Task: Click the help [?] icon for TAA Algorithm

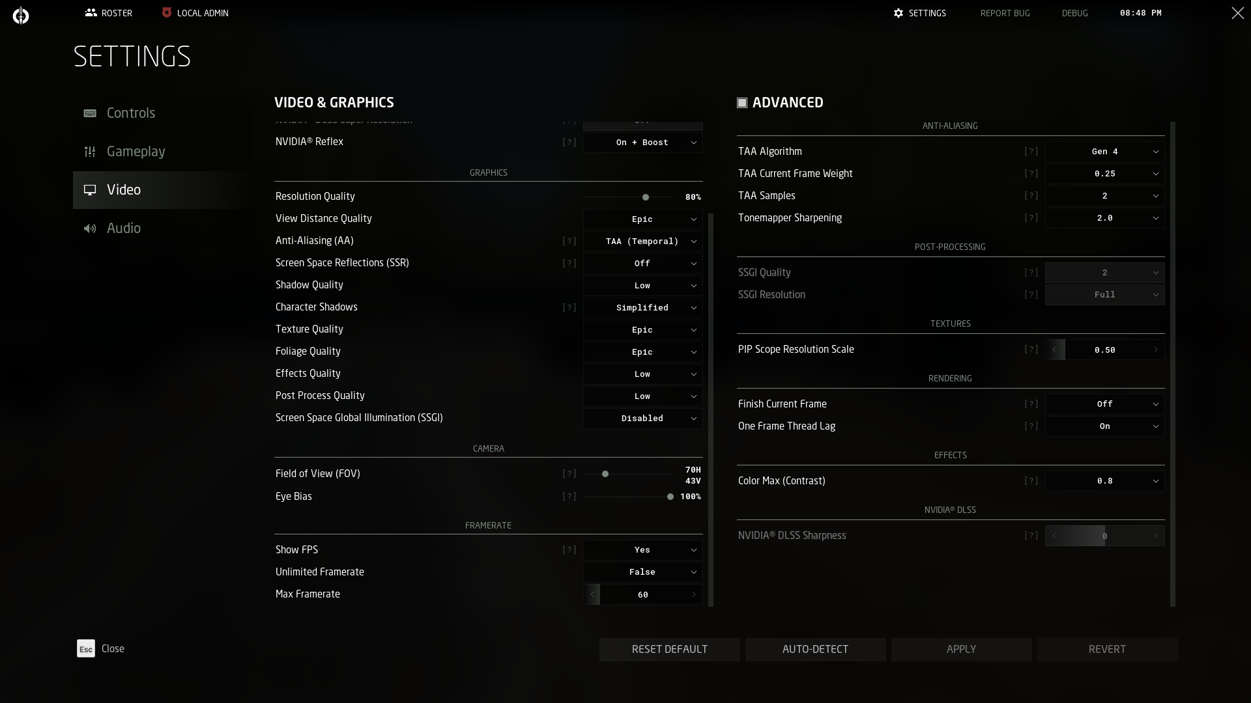Action: pyautogui.click(x=1031, y=152)
